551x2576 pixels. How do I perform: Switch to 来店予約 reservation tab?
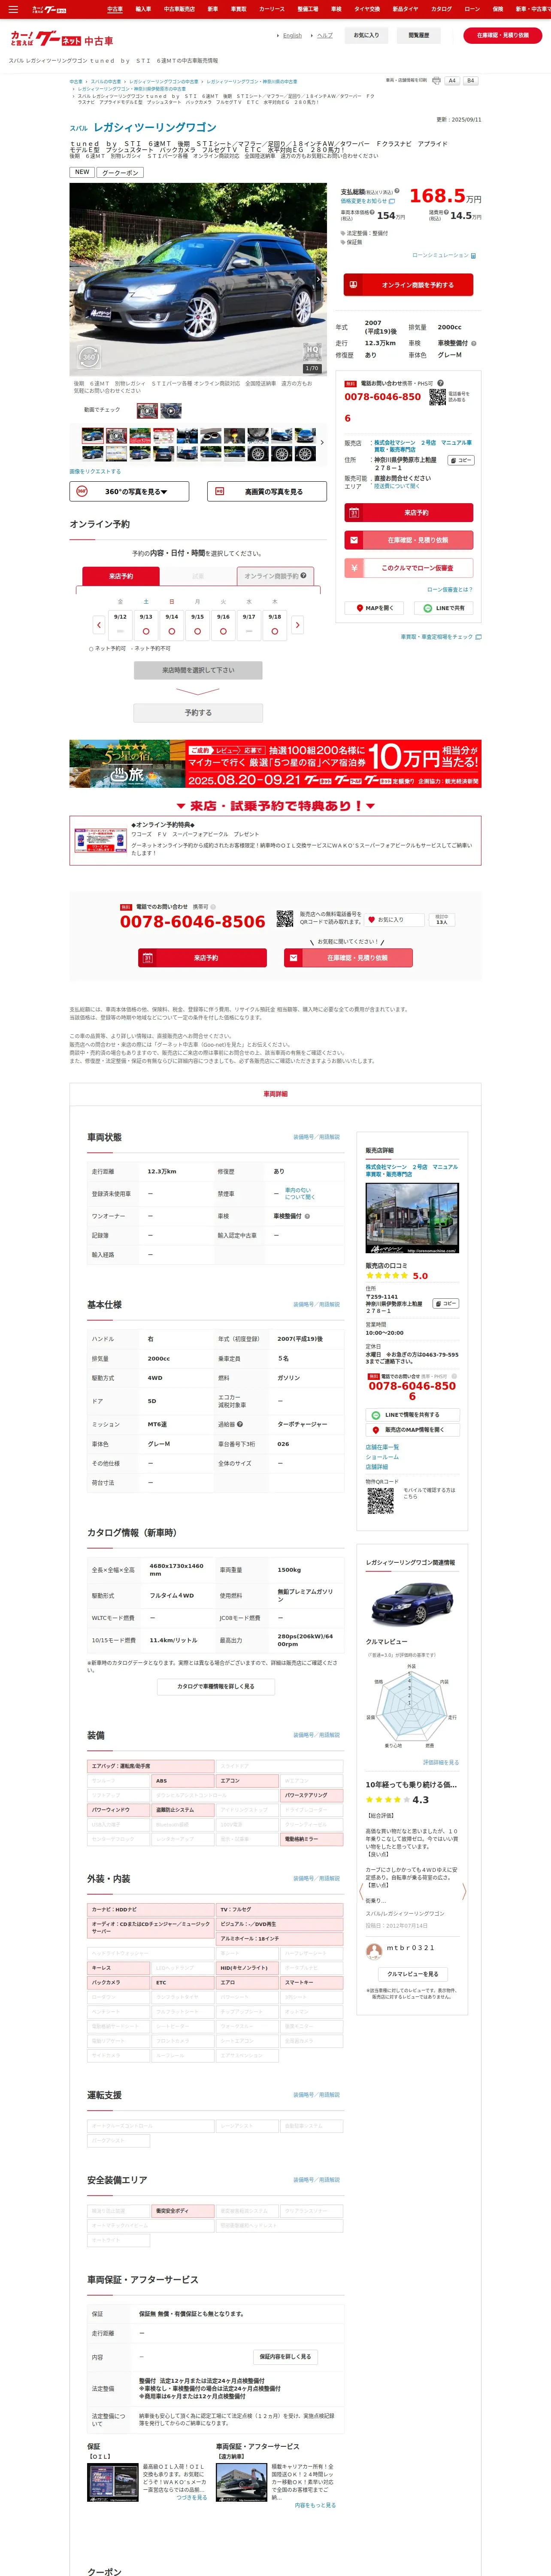coord(121,576)
